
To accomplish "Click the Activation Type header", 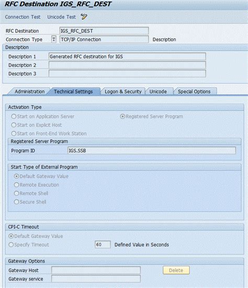I will pyautogui.click(x=25, y=107).
